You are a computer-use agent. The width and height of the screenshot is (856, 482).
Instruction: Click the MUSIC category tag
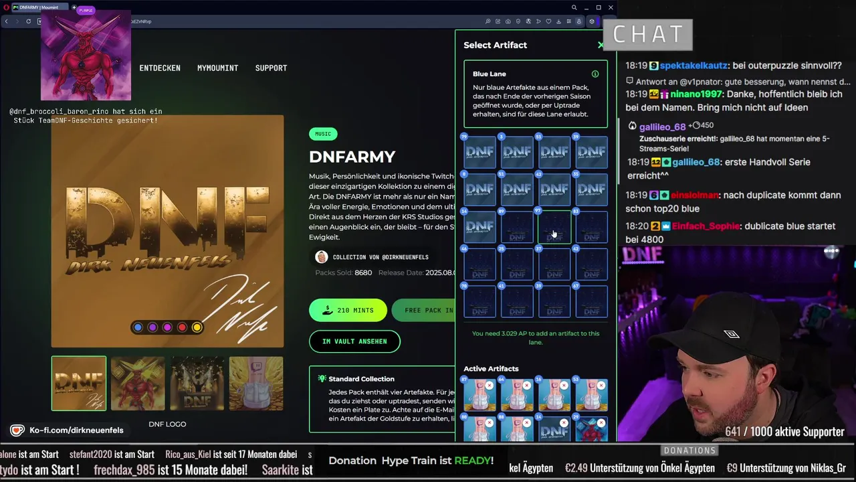click(x=323, y=134)
